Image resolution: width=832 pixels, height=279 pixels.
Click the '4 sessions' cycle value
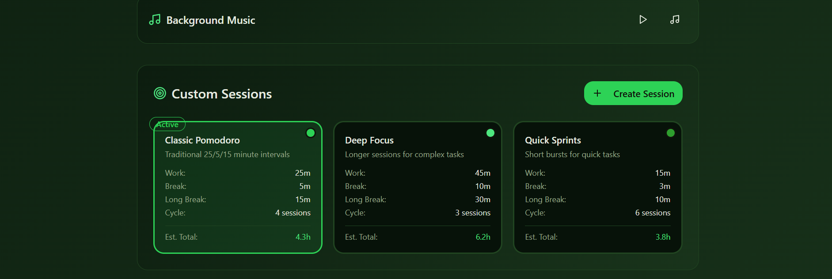point(293,213)
